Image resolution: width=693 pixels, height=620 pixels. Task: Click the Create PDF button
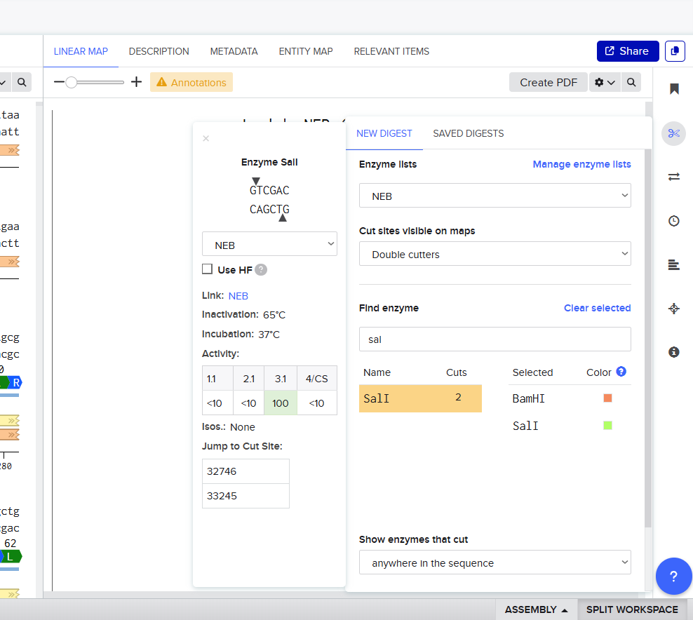click(548, 83)
